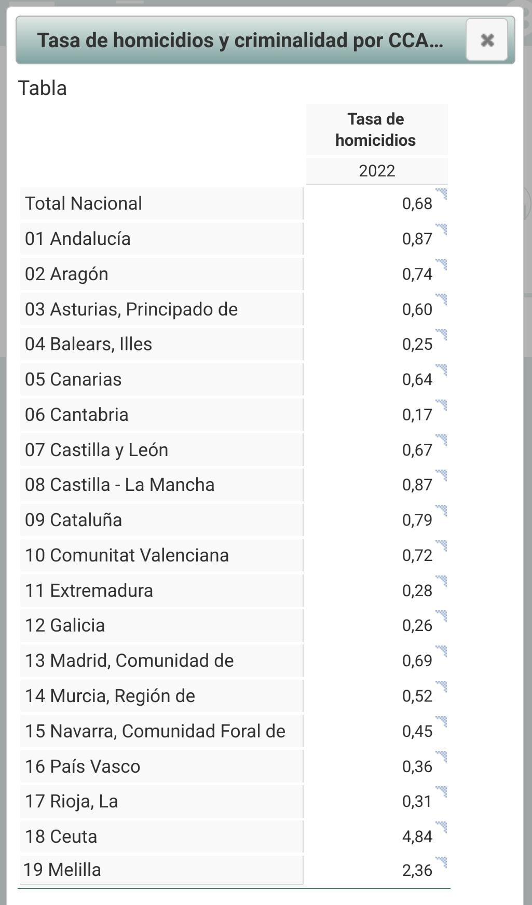Click the 0,87 value for Castilla - La Mancha
This screenshot has width=532, height=905.
417,485
